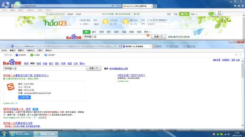Click the refresh icon in Baidu address bar
245x137 pixels.
click(x=120, y=46)
